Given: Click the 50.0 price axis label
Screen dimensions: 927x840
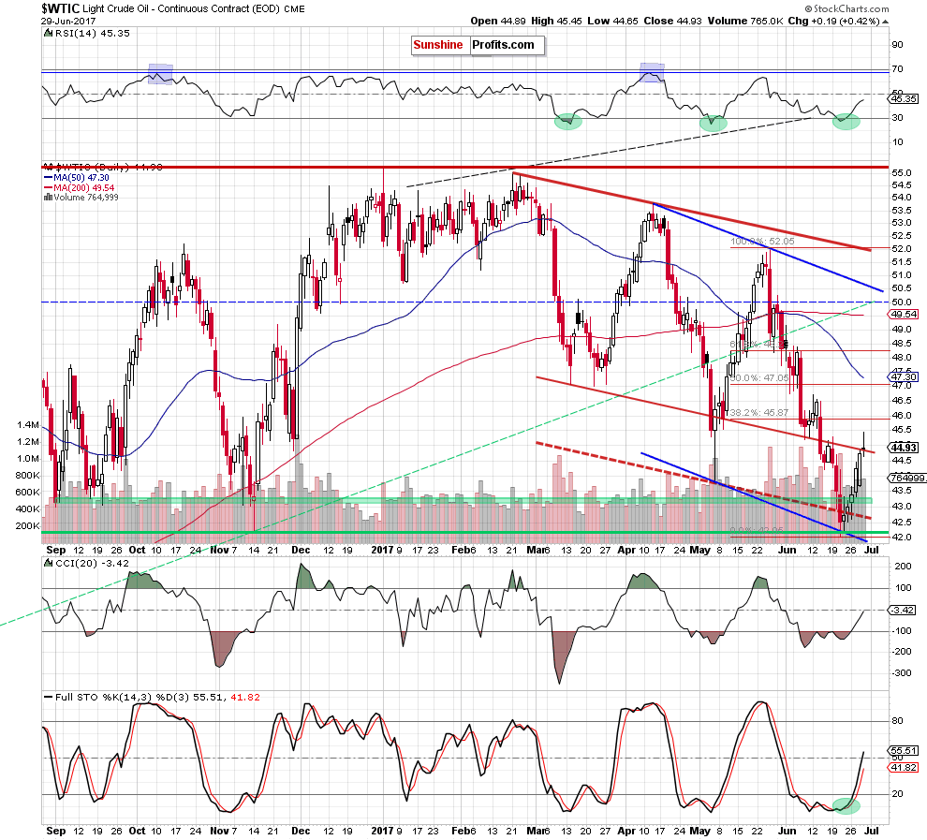Looking at the screenshot, I should pos(901,302).
